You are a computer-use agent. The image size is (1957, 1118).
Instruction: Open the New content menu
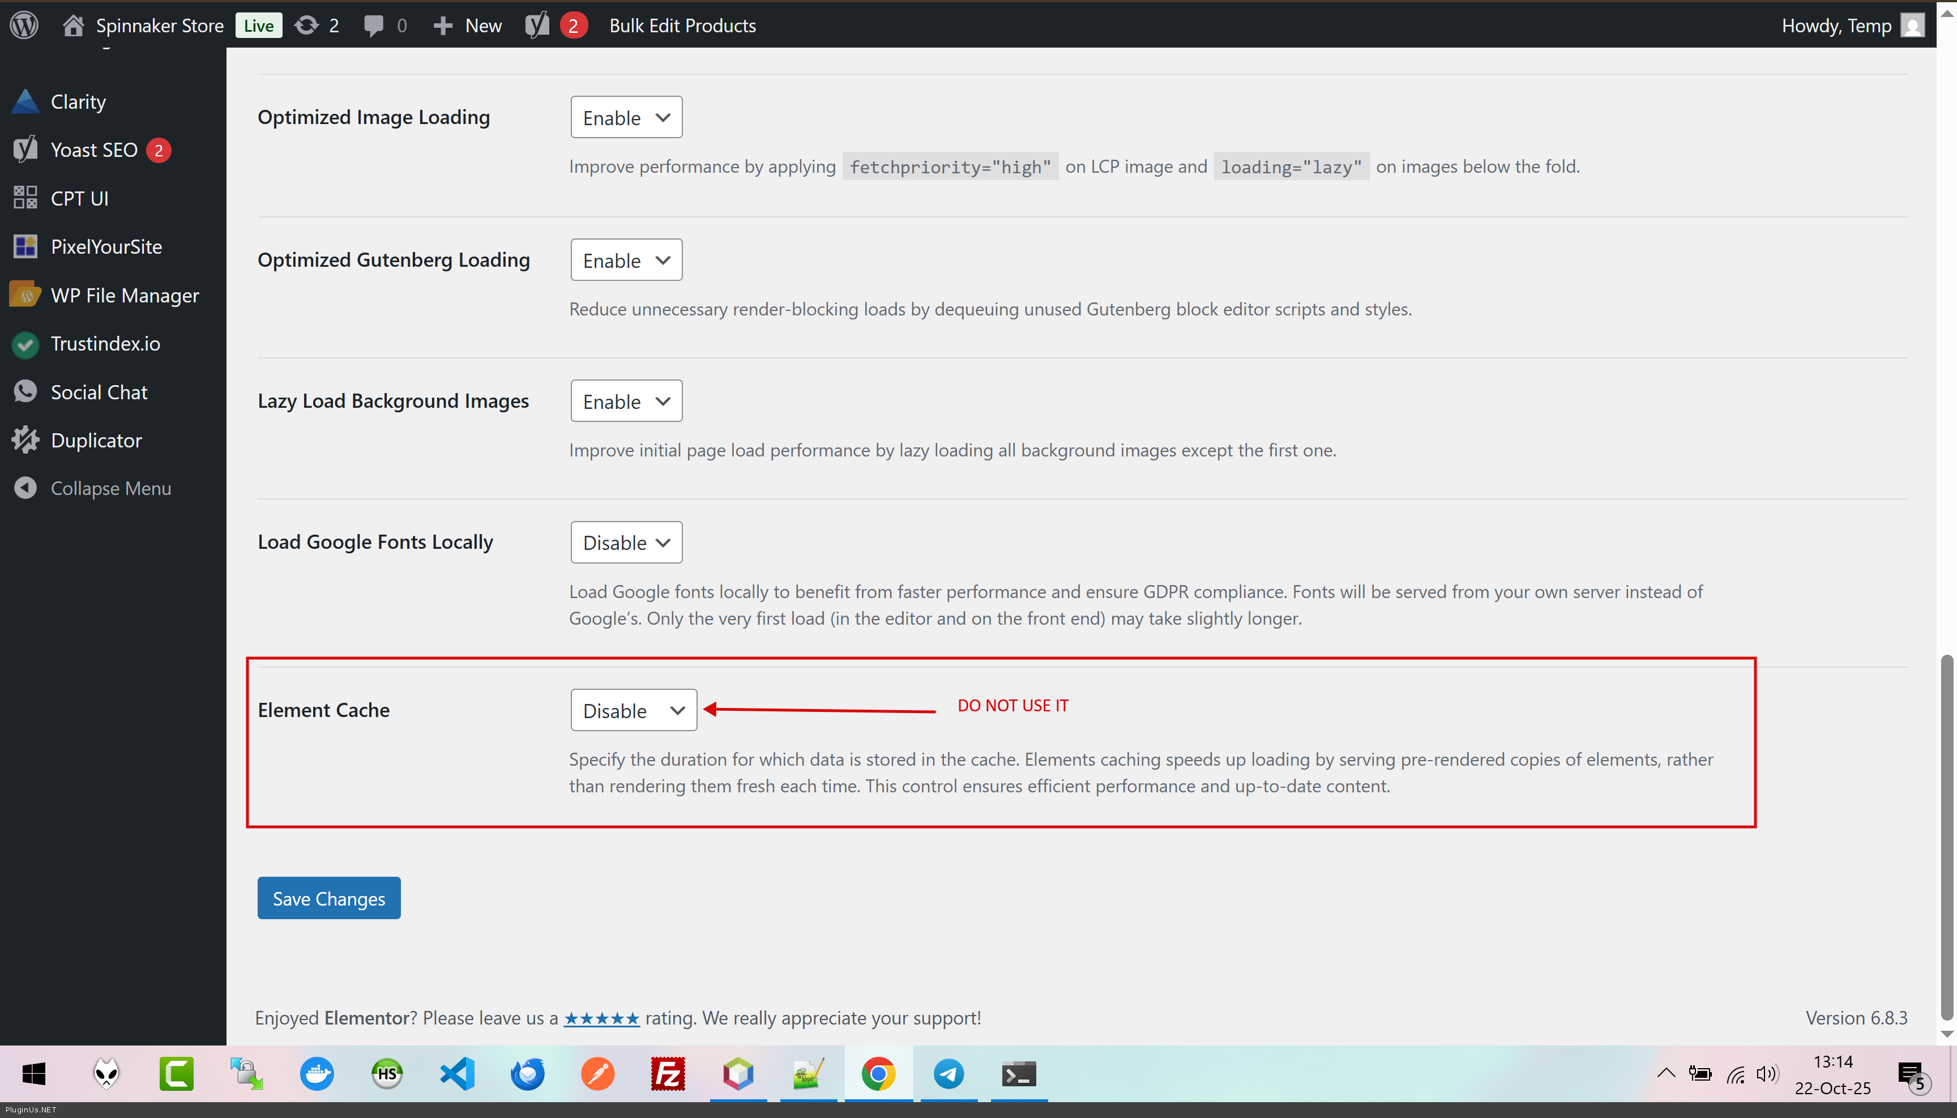[468, 25]
